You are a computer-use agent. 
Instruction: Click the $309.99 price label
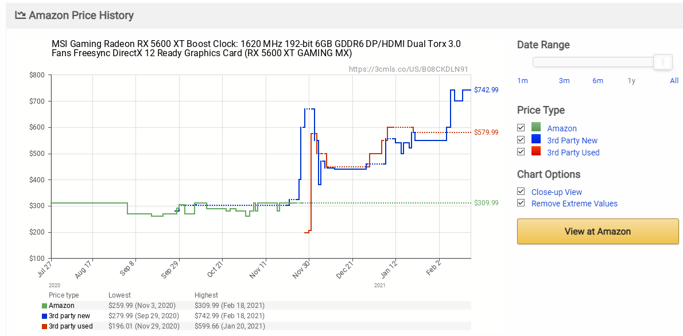(x=486, y=203)
